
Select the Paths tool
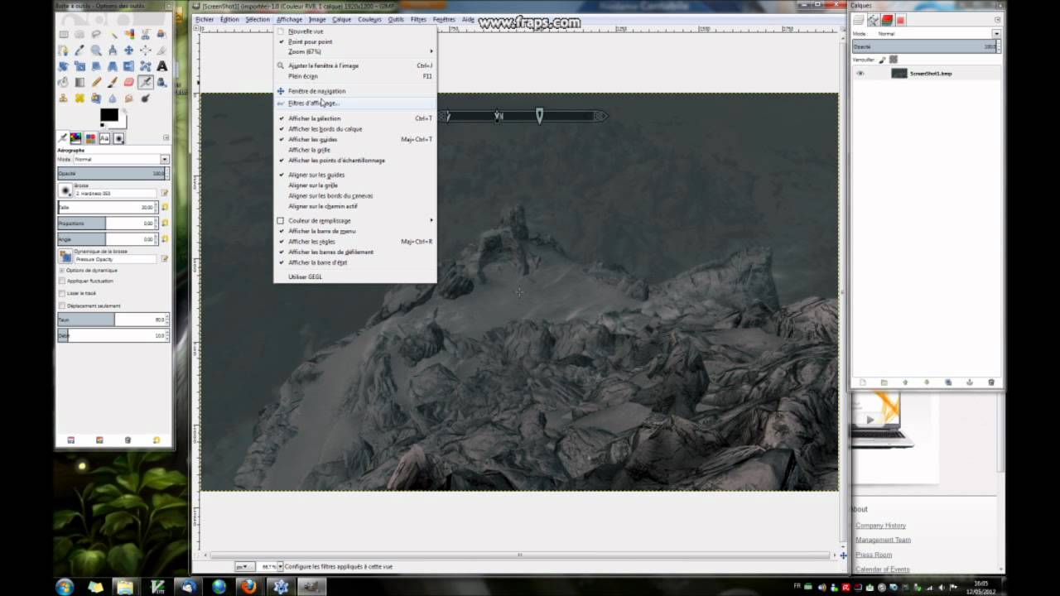coord(63,50)
